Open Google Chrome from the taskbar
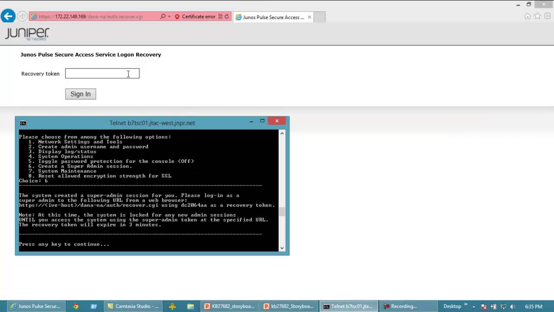 coord(76,306)
